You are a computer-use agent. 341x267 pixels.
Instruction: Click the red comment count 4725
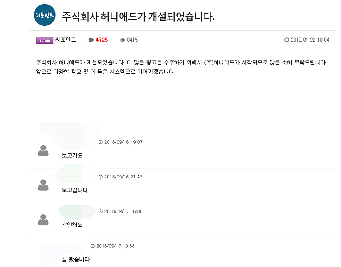(102, 40)
